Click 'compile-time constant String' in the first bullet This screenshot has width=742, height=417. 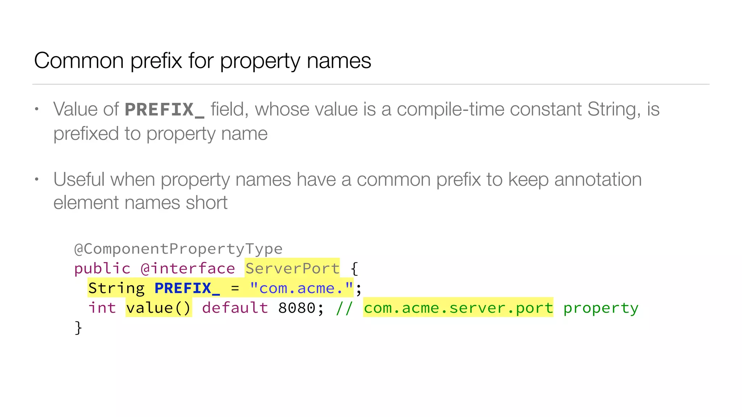(516, 109)
